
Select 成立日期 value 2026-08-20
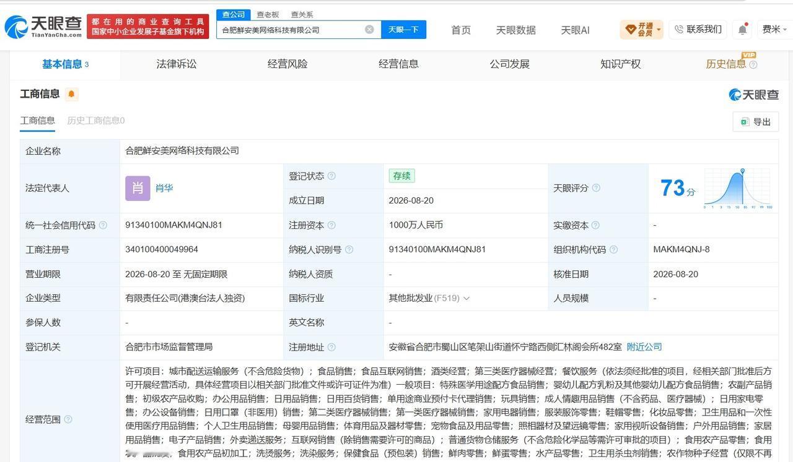tap(411, 200)
